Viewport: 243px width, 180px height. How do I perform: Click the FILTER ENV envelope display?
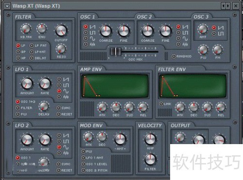tap(193, 86)
